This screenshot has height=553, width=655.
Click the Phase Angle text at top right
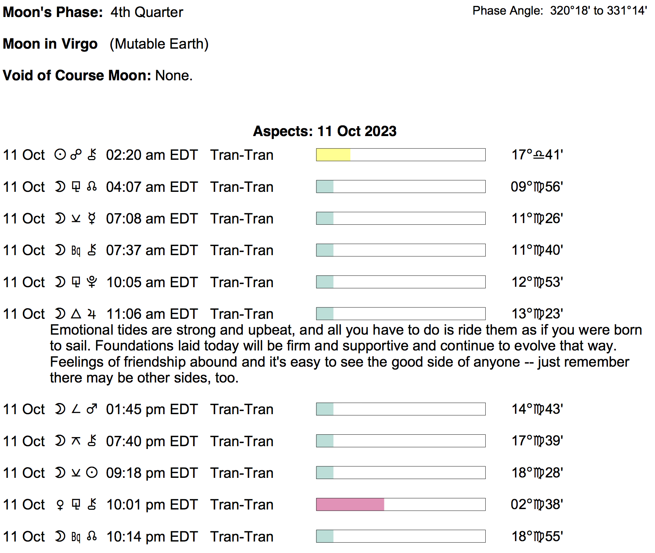tap(560, 11)
